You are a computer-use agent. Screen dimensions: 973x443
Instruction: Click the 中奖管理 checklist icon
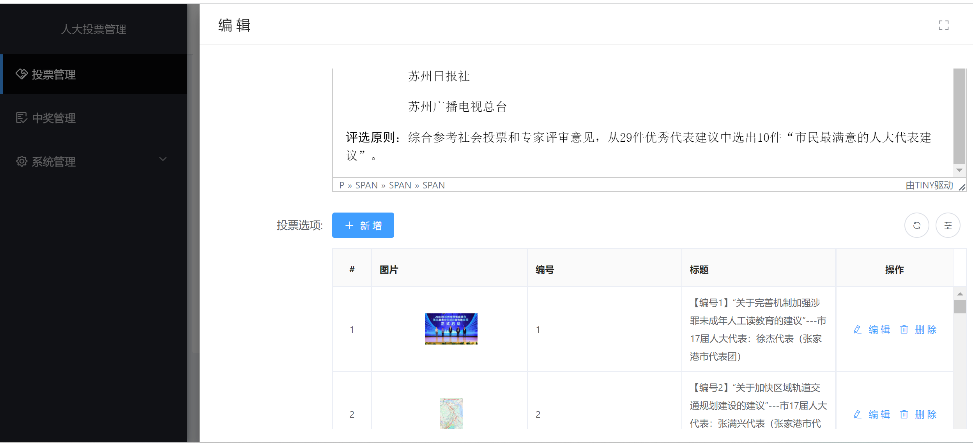tap(21, 118)
